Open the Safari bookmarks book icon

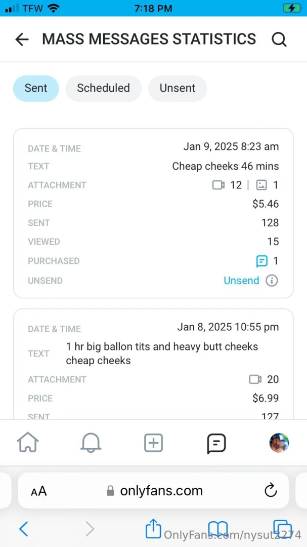click(x=217, y=529)
